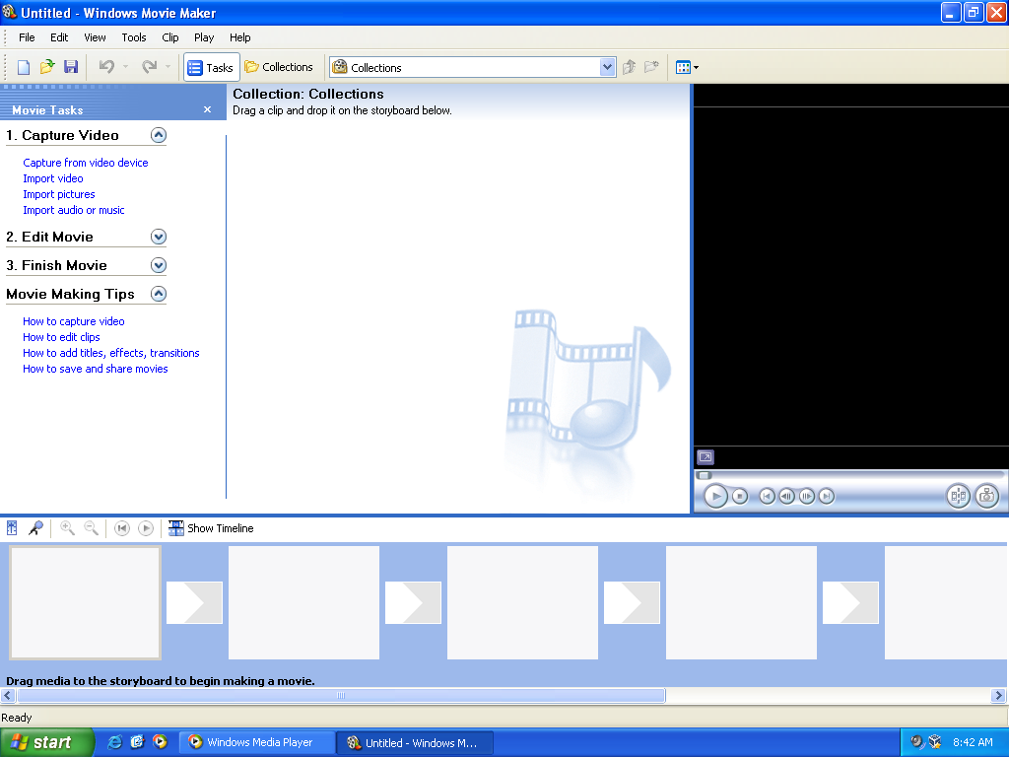The width and height of the screenshot is (1009, 757).
Task: Click the Set Audio Levels icon
Action: pyautogui.click(x=12, y=528)
